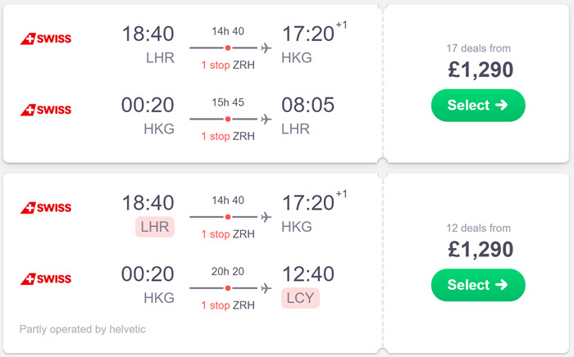Click the Swiss logo on first outbound flight
The image size is (574, 357).
pos(46,38)
